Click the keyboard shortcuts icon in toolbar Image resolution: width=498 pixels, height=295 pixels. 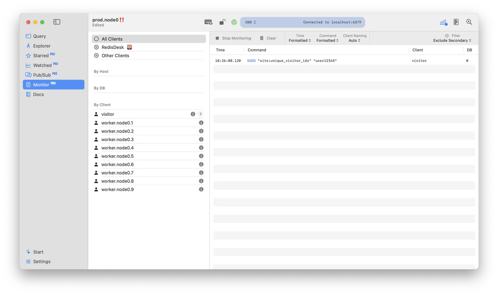(x=208, y=22)
